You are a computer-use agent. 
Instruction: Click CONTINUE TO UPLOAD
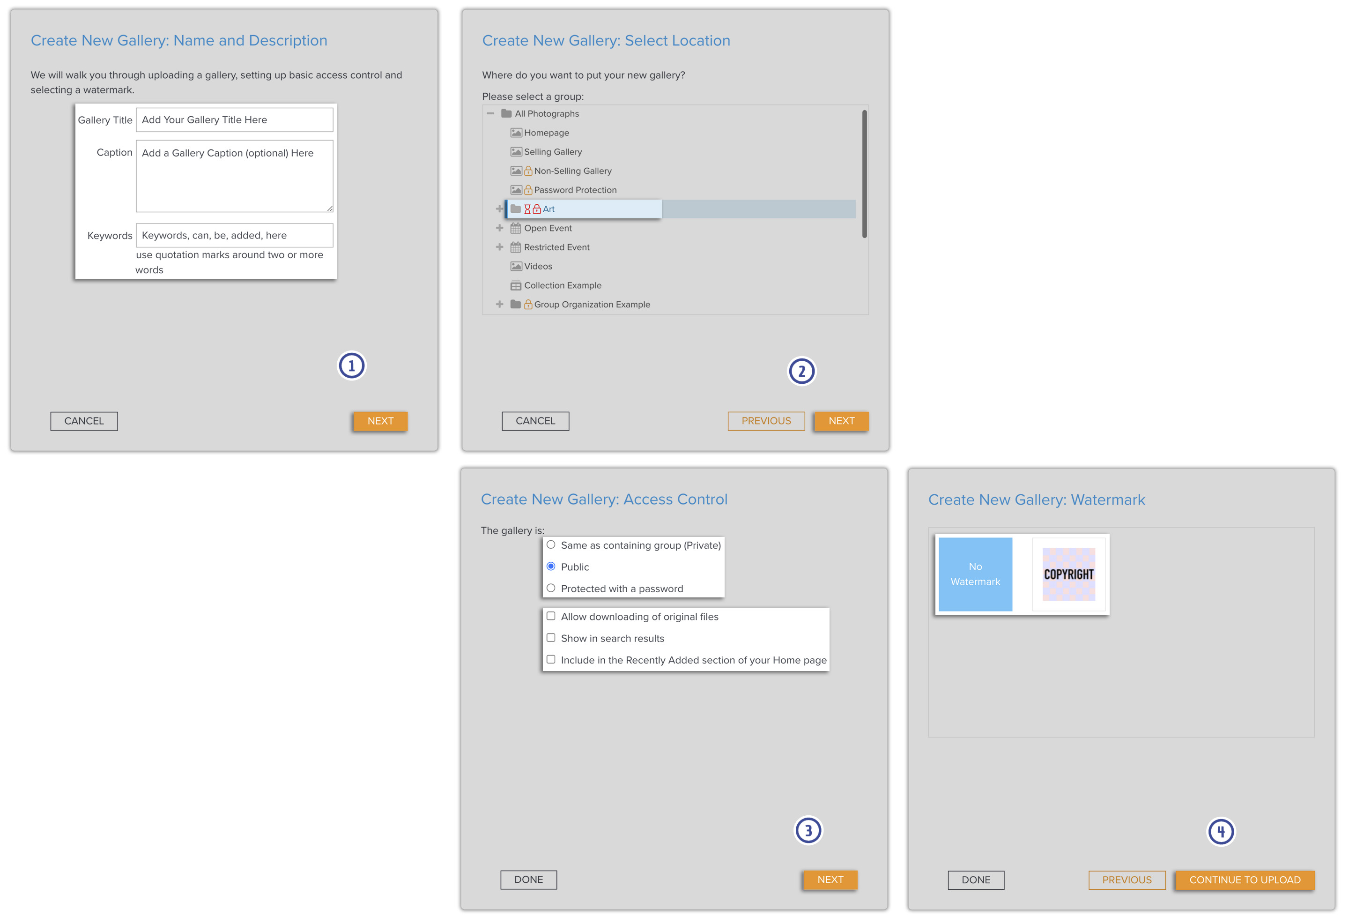coord(1244,880)
